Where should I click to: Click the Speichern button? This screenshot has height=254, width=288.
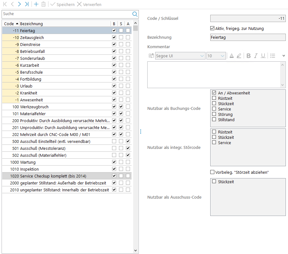(x=62, y=4)
